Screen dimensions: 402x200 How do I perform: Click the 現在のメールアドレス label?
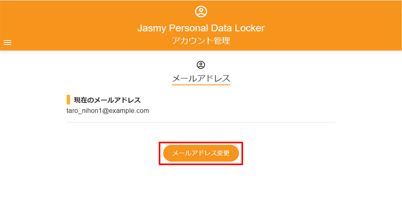tap(107, 100)
